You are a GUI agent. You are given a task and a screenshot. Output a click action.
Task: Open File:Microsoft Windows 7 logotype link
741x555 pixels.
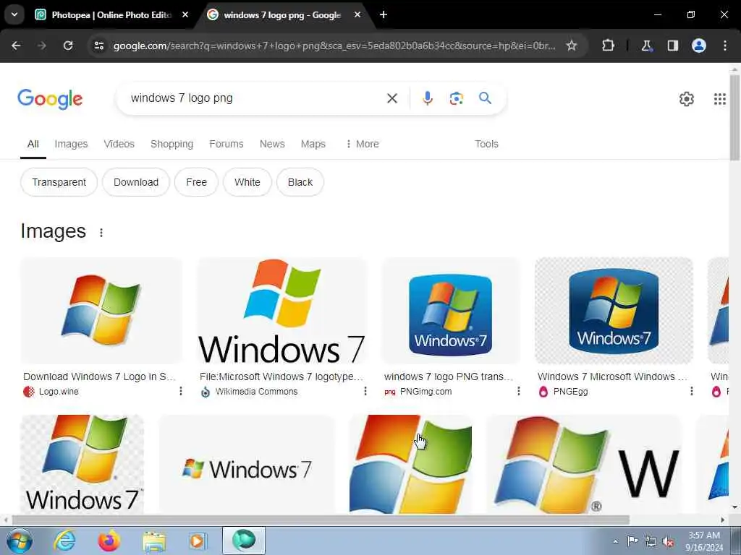tap(281, 377)
